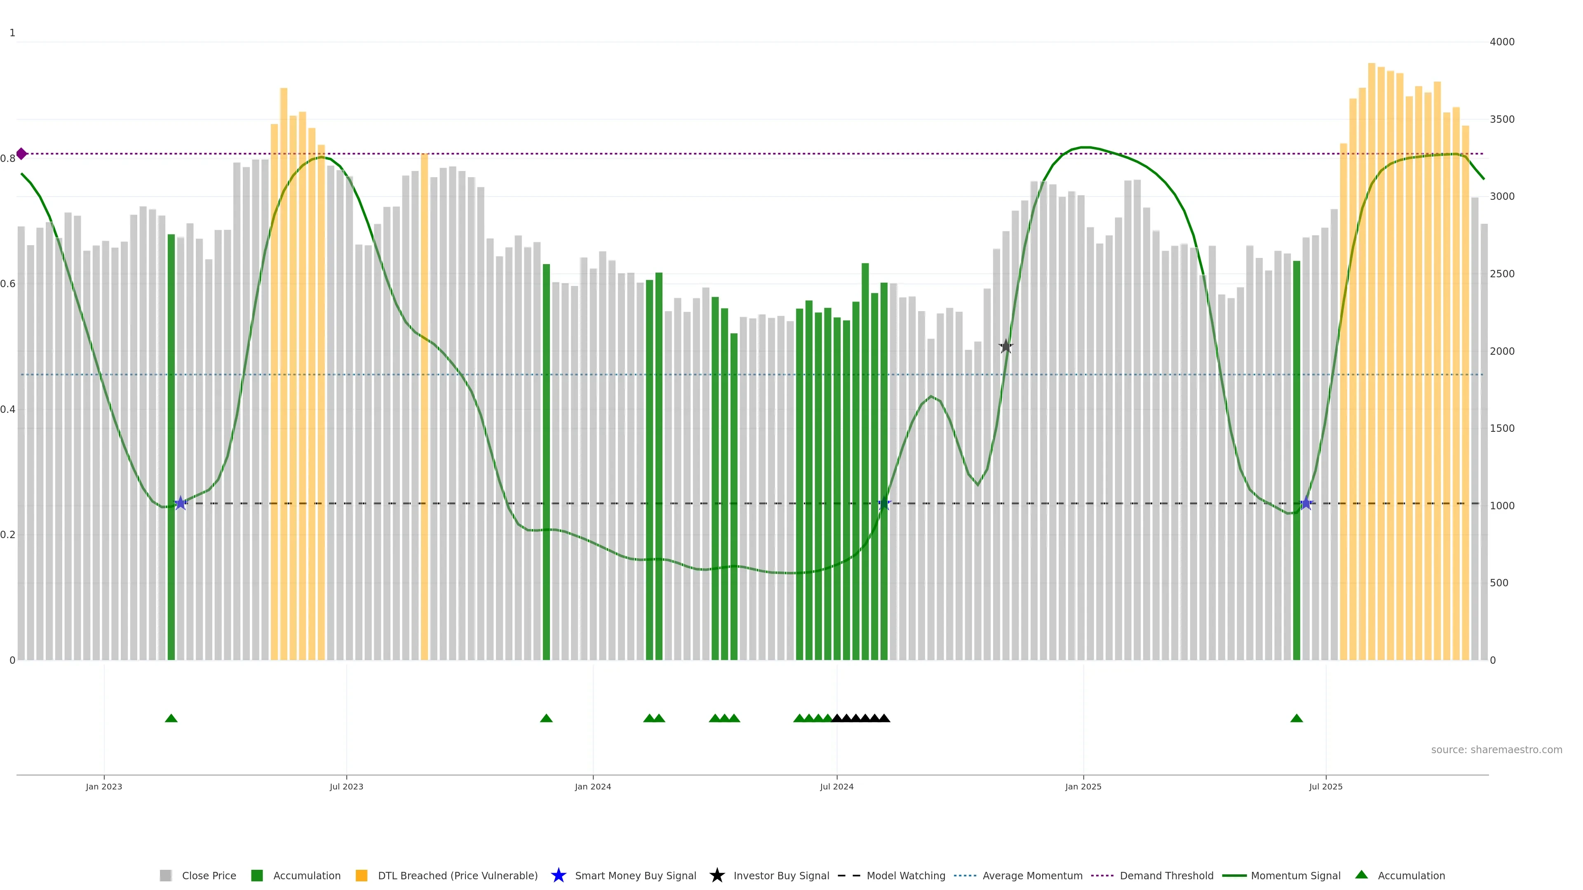Toggle Model Watching dashed line legend

(x=905, y=876)
